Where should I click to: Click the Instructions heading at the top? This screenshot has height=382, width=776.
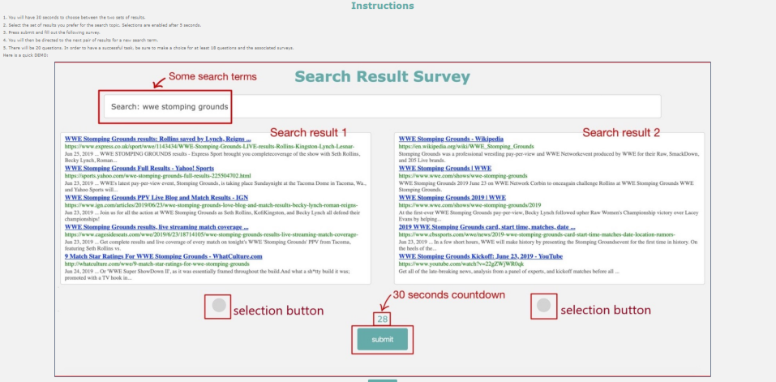tap(383, 6)
